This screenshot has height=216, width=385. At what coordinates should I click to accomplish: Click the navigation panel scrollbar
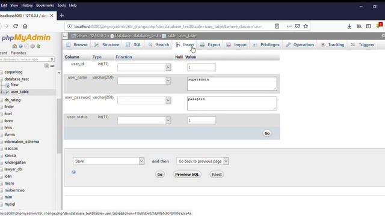tap(59, 126)
